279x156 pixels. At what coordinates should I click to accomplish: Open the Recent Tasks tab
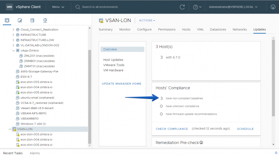tap(13, 153)
